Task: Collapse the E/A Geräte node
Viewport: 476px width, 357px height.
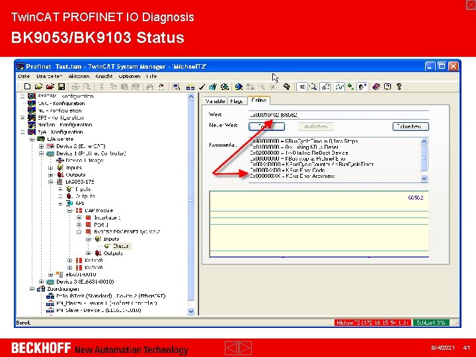Action: pyautogui.click(x=32, y=139)
